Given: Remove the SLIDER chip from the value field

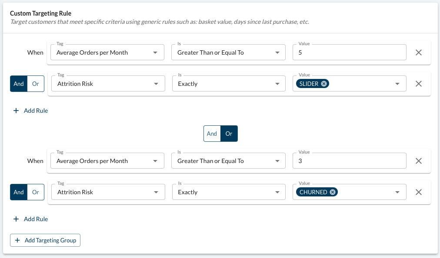Looking at the screenshot, I should coord(324,84).
